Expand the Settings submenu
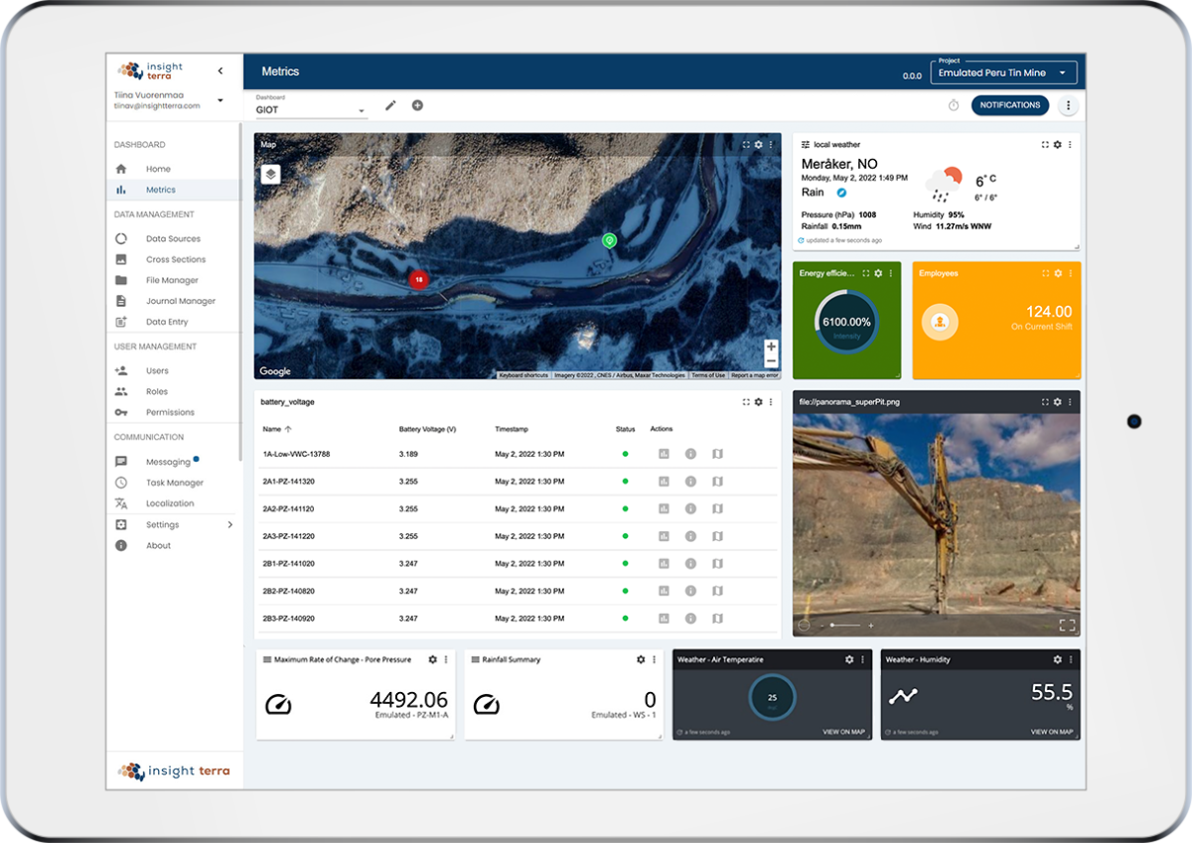Screen dimensions: 1192x843 230,524
